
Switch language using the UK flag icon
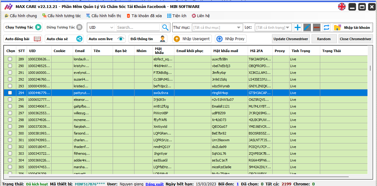click(342, 7)
